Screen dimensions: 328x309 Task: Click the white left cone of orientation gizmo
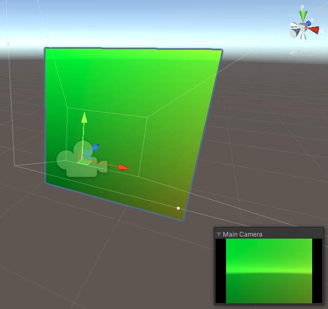294,25
